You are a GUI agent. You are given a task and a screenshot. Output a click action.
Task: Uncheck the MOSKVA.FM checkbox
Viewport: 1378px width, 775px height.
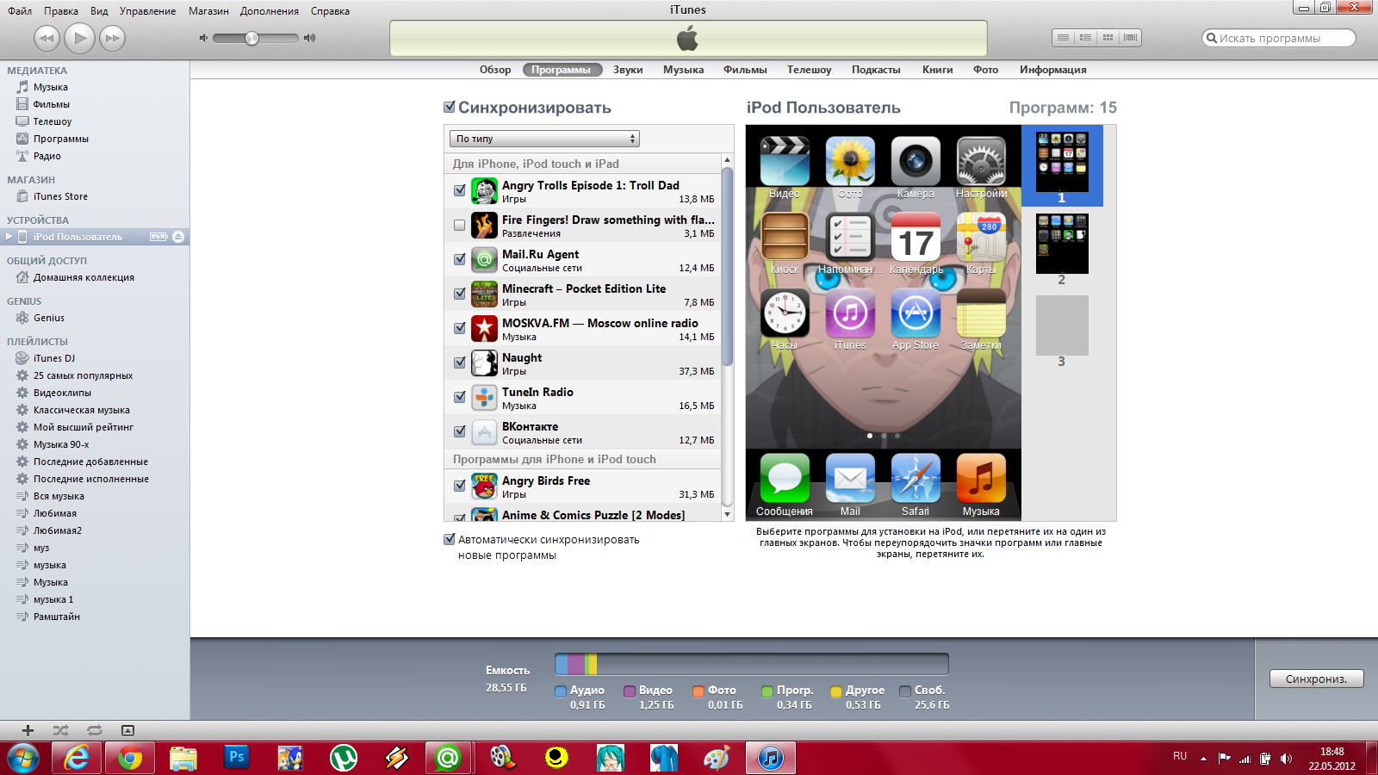click(x=460, y=328)
